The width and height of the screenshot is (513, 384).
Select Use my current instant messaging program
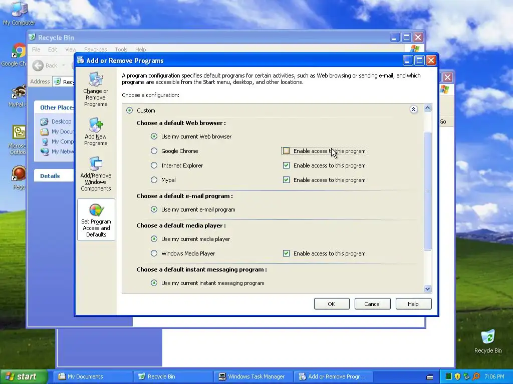154,283
